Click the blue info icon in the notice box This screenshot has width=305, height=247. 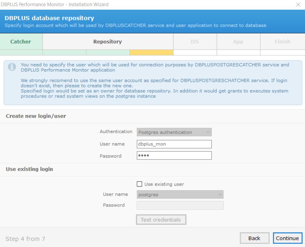tap(12, 67)
